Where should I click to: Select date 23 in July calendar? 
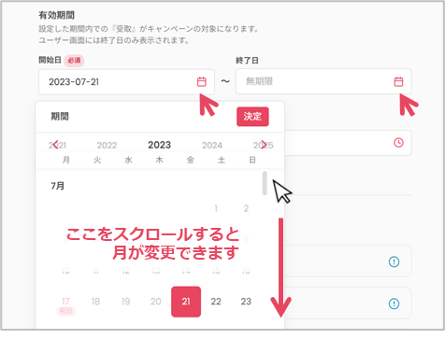[246, 302]
